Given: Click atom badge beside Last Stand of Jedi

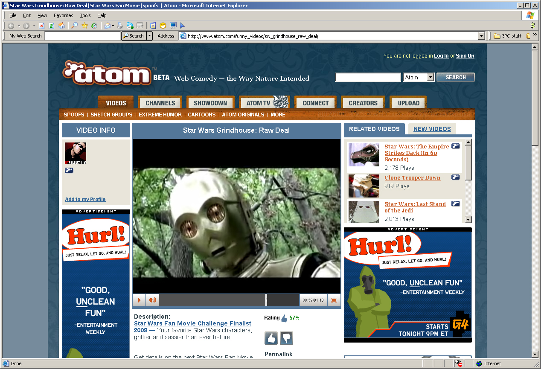Looking at the screenshot, I should point(456,203).
